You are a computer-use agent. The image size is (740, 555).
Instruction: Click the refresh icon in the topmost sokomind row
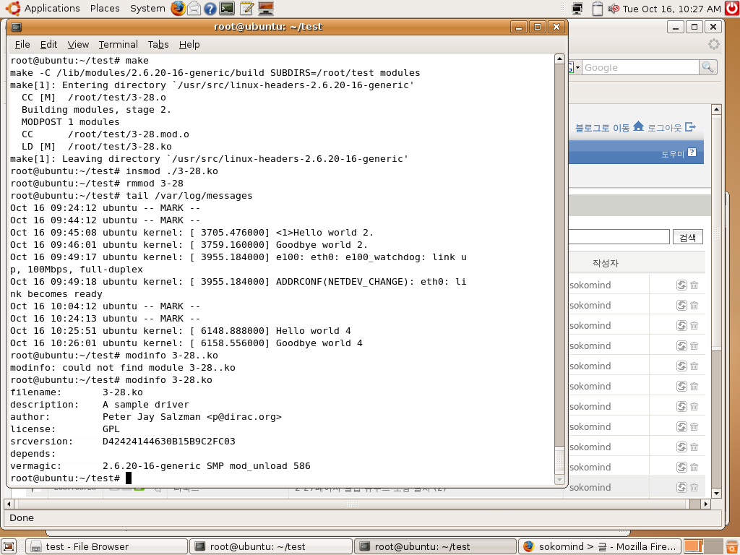[681, 285]
